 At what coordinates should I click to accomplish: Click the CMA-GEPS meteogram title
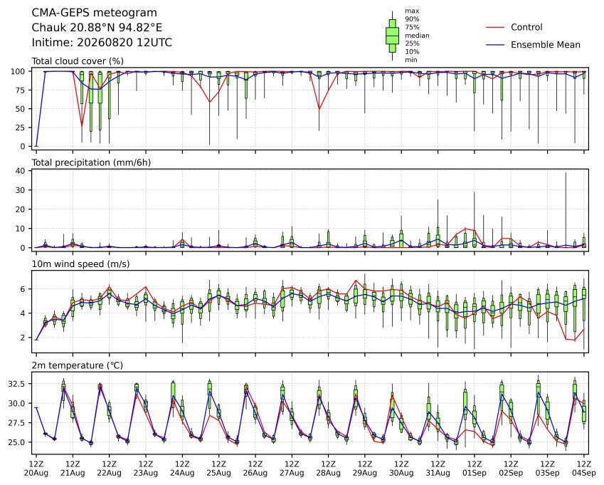pos(94,13)
